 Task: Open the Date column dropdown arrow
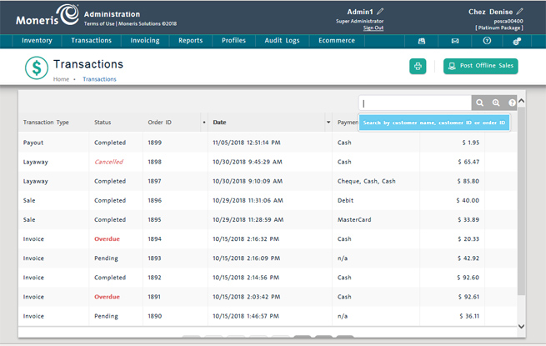click(328, 123)
